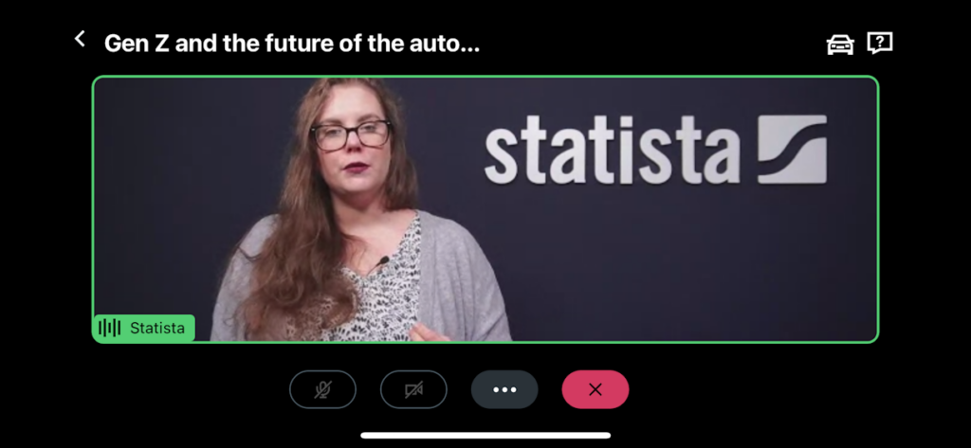Tap the presenter in the video tile
The height and width of the screenshot is (448, 971).
[x=353, y=210]
